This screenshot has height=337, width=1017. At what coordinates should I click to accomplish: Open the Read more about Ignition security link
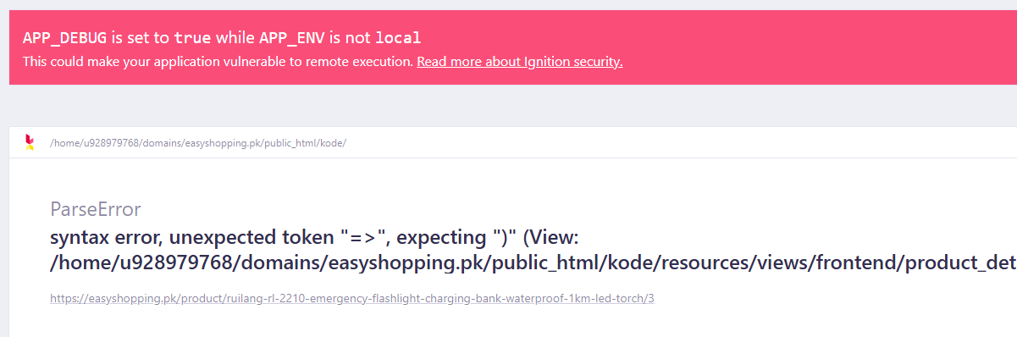520,62
